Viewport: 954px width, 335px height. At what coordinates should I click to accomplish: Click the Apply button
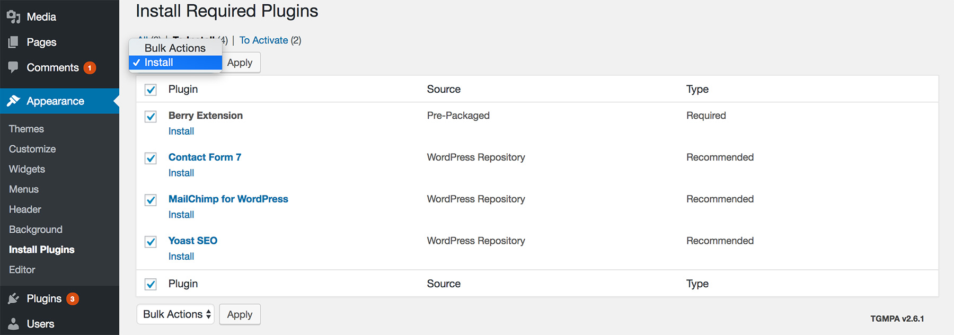pyautogui.click(x=240, y=62)
